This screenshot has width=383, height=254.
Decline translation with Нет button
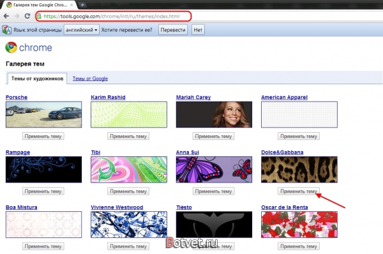(x=198, y=30)
